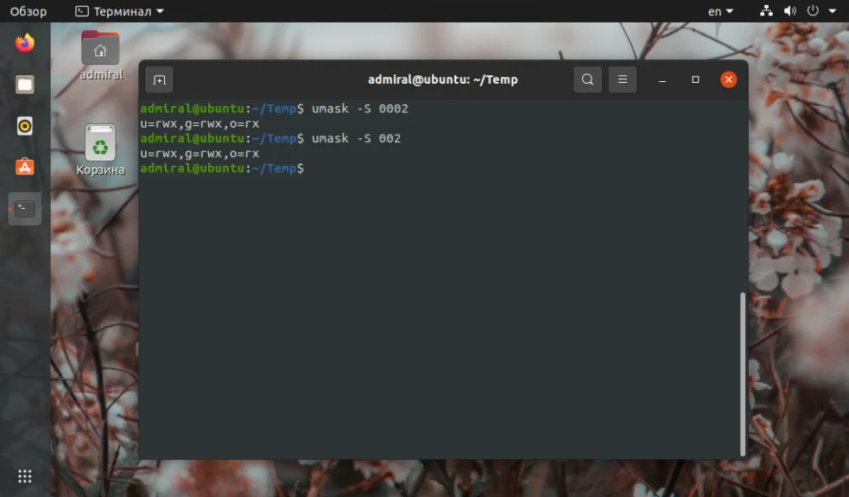Viewport: 849px width, 497px height.
Task: Open a new terminal tab
Action: click(x=159, y=80)
